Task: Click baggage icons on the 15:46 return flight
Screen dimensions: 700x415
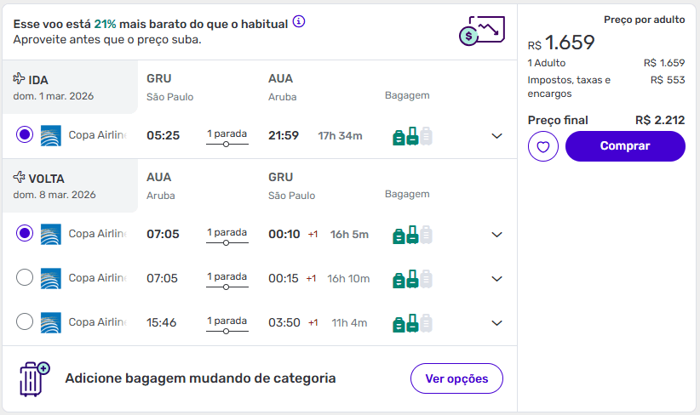Action: point(412,323)
